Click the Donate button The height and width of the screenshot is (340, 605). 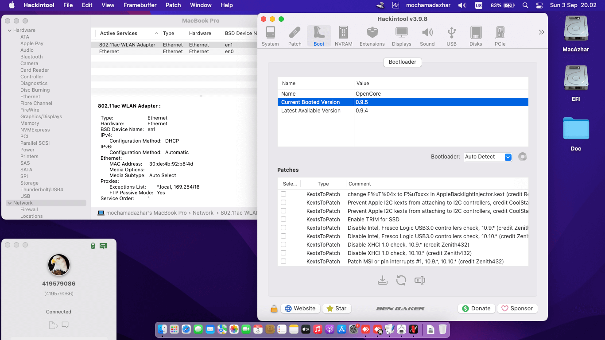pos(476,309)
